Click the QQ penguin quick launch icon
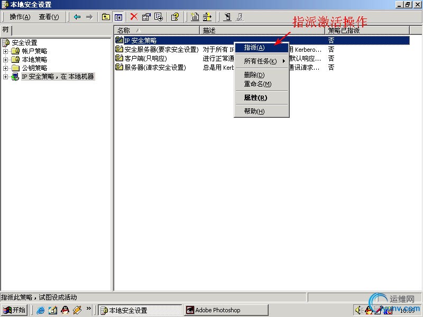 [x=65, y=310]
